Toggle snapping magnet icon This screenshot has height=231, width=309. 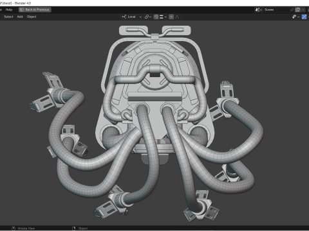(156, 17)
